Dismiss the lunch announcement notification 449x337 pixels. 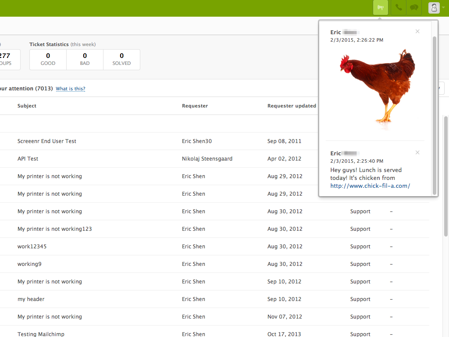[417, 152]
